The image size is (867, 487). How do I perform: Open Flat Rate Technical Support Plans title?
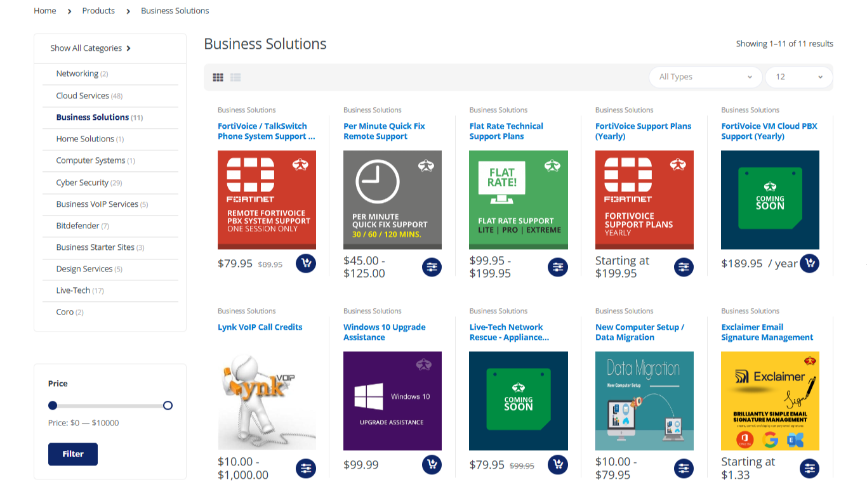point(506,131)
